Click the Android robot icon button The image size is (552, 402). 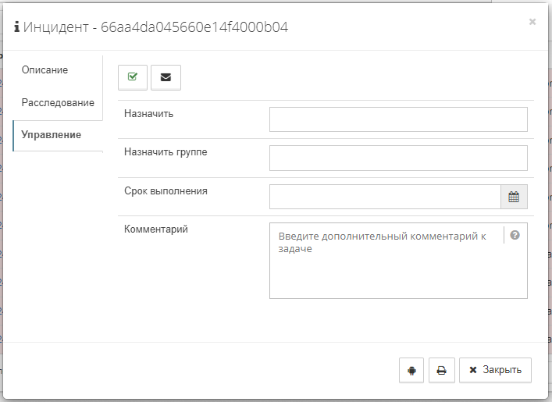[411, 371]
